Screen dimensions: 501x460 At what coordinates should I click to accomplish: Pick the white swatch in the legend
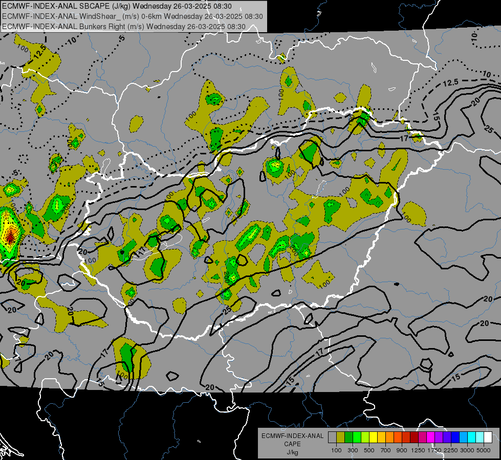(488, 438)
